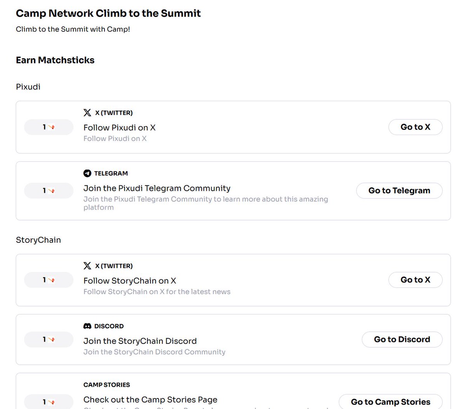Select 'Check out the Camp Stories Page' title
Viewport: 466px width, 409px height.
[x=150, y=400]
